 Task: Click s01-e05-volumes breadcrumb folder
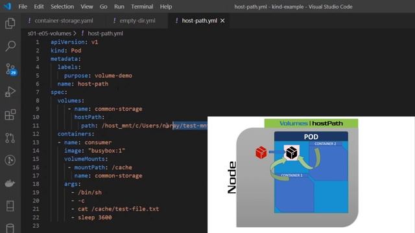(x=49, y=34)
